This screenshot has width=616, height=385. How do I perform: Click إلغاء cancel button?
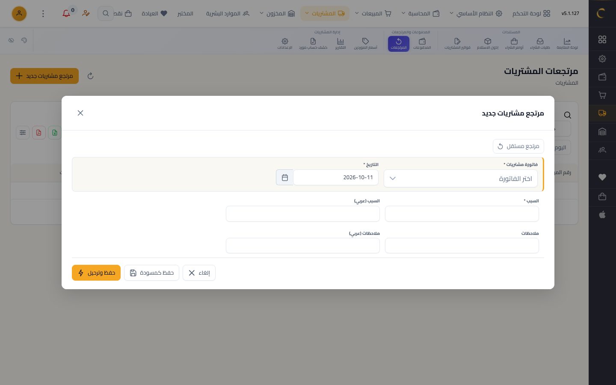pyautogui.click(x=199, y=273)
